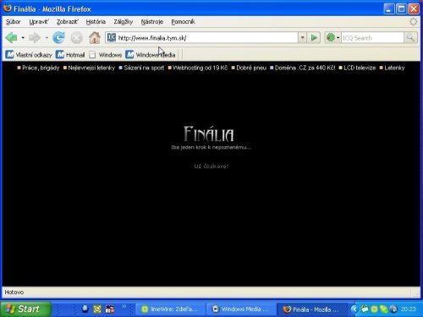Open the ICQ search engine dropdown
Viewport: 423px width, 317px height.
(332, 37)
